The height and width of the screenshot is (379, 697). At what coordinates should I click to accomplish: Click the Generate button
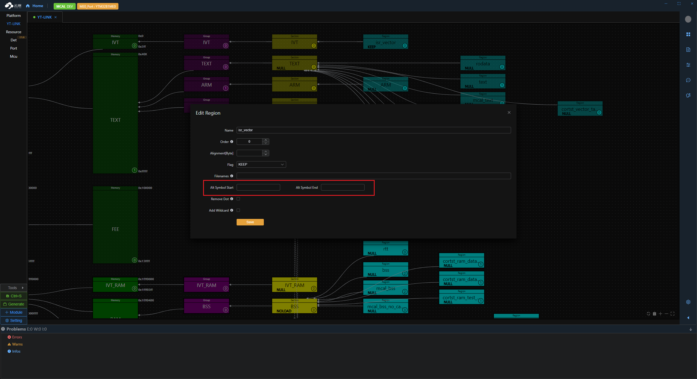pos(14,304)
